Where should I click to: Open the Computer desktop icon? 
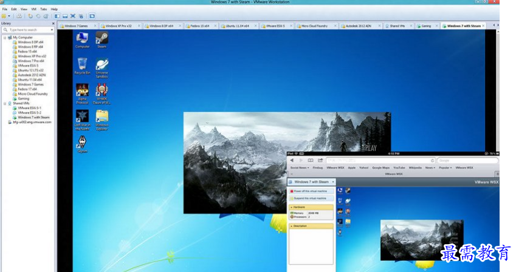click(x=82, y=40)
